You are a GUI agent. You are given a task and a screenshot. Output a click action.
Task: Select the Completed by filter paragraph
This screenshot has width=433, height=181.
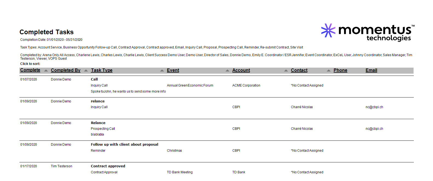click(x=216, y=57)
